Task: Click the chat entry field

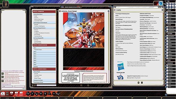Action: pos(13,88)
